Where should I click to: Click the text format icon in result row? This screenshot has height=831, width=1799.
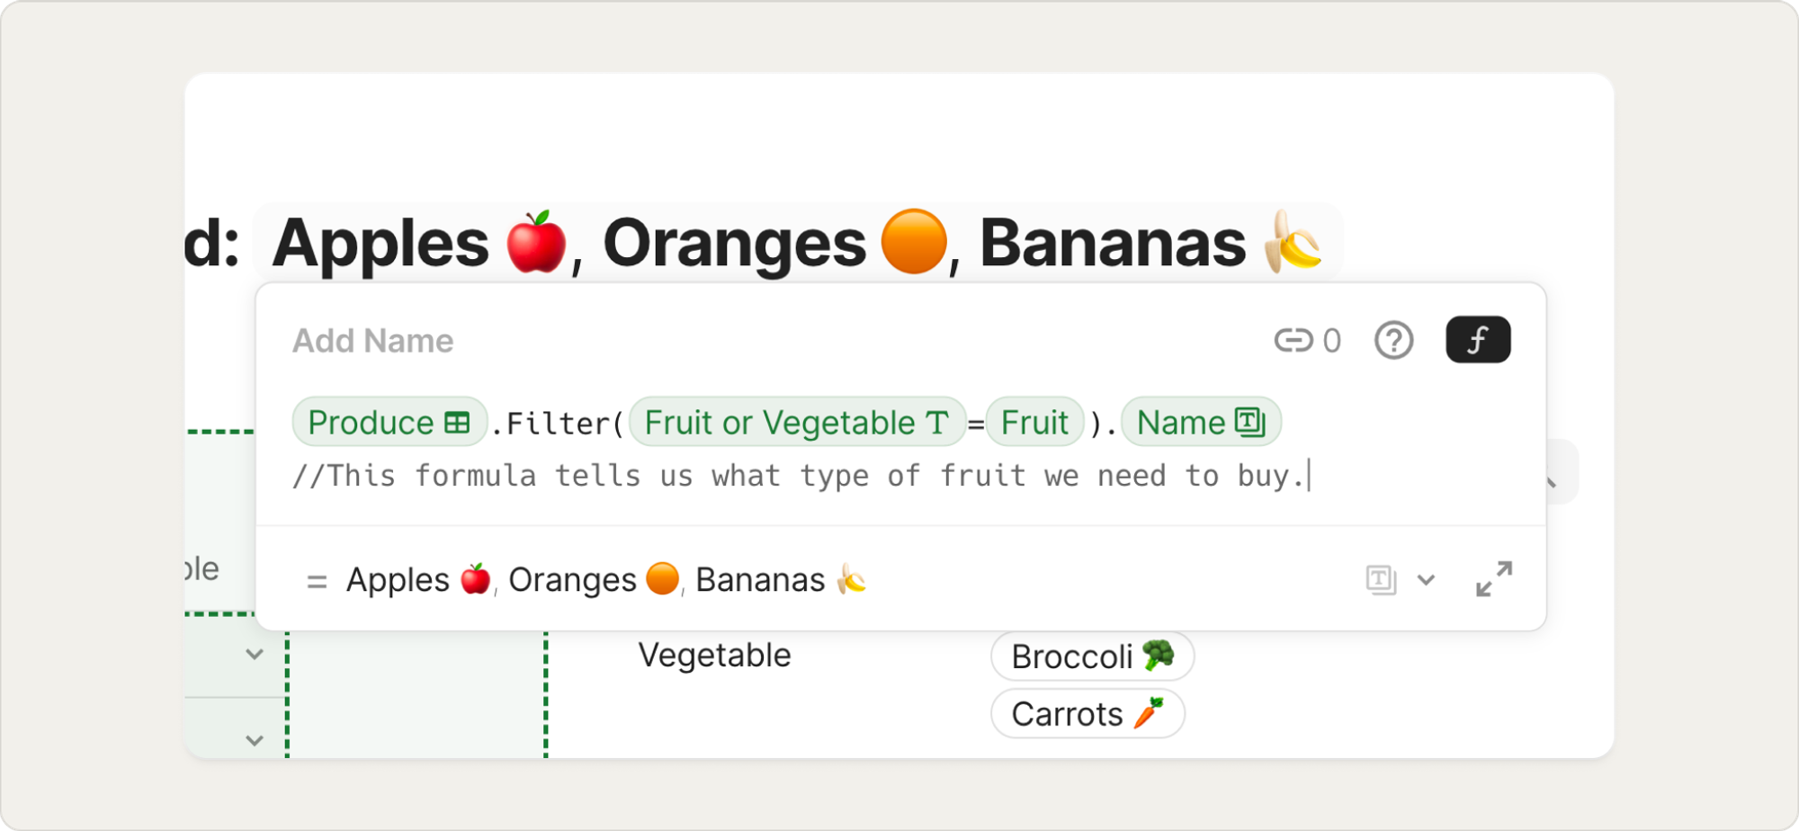tap(1381, 579)
